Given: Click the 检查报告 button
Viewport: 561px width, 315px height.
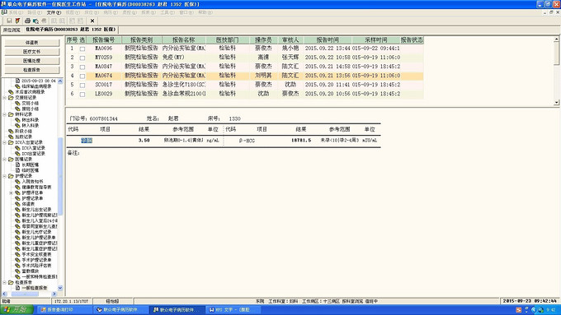Looking at the screenshot, I should tap(32, 70).
